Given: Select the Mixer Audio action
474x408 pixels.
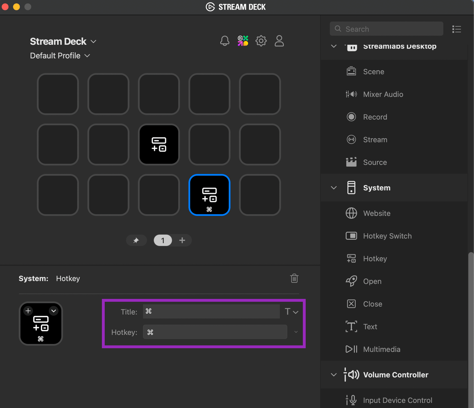Looking at the screenshot, I should (383, 94).
